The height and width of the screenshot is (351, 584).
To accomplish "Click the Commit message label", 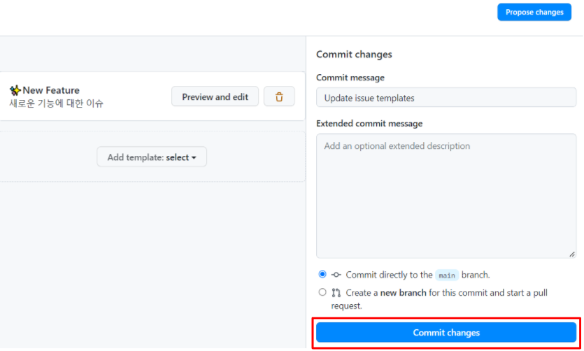I will click(x=350, y=78).
